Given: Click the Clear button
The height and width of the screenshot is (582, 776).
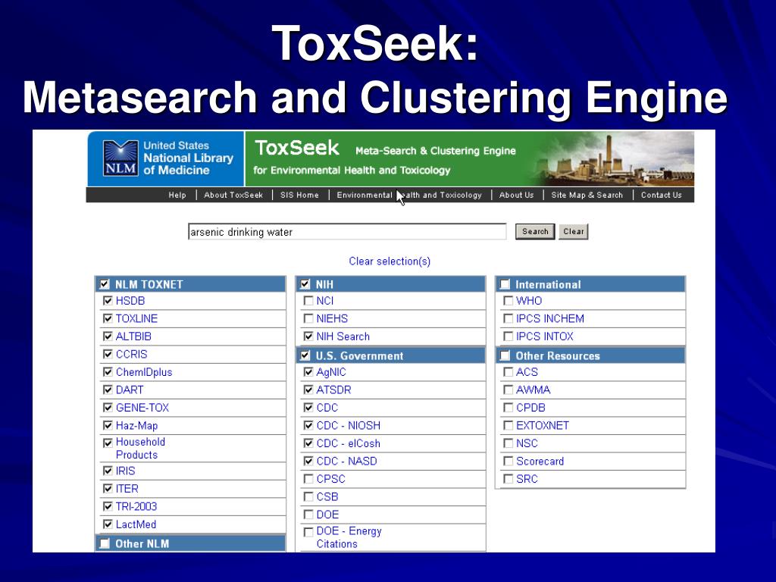Looking at the screenshot, I should tap(574, 232).
